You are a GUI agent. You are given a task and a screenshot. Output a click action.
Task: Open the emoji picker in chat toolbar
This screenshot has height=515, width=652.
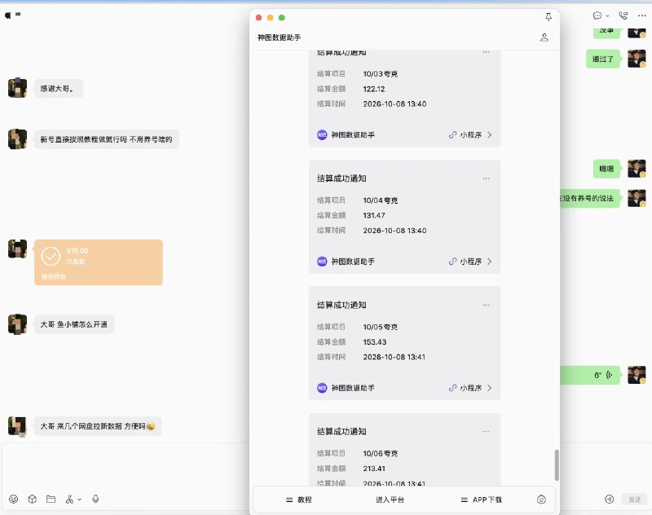click(14, 499)
